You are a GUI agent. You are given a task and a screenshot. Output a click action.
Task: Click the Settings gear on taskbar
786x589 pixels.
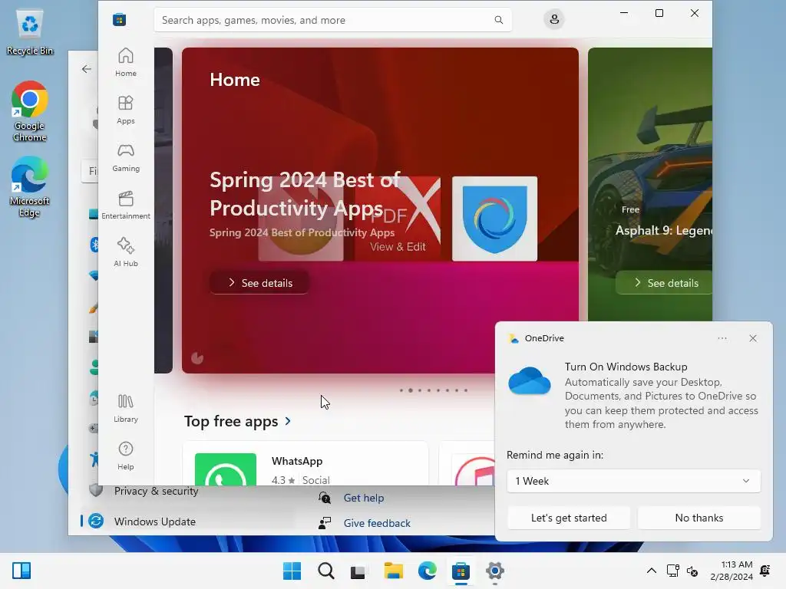(494, 571)
